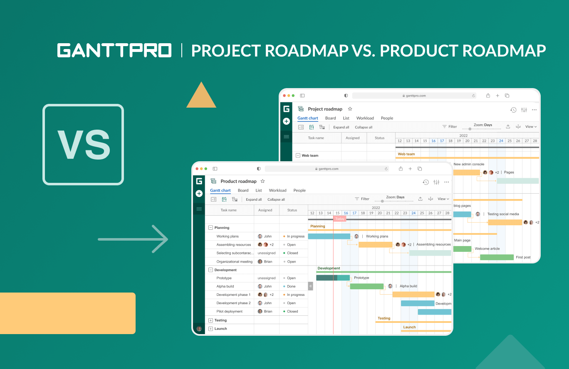Click Collapse all in Product roadmap toolbar

pos(276,199)
